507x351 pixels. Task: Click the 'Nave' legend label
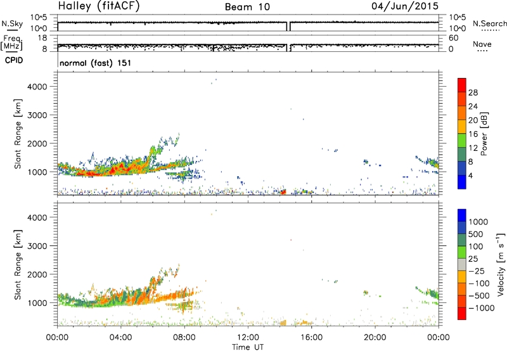[x=482, y=44]
